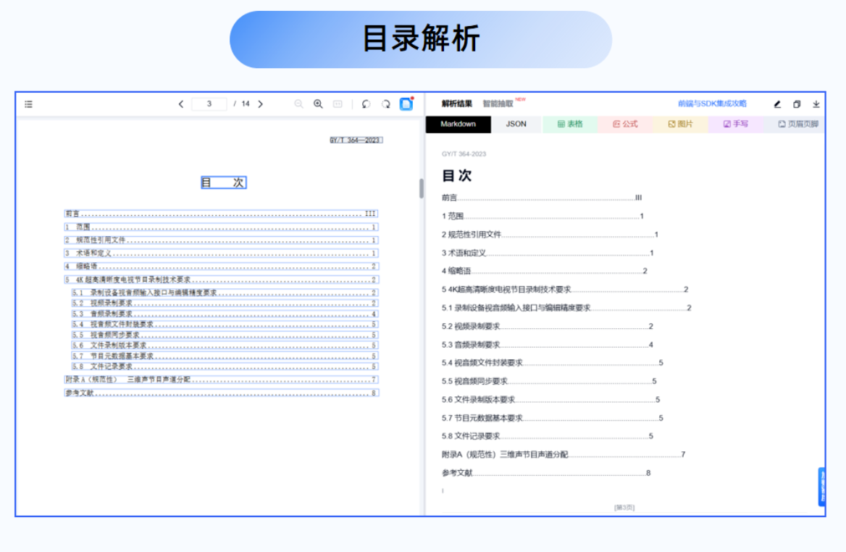Click 5.1 录制设备视音频输入接口 line in Markdown result

click(567, 308)
